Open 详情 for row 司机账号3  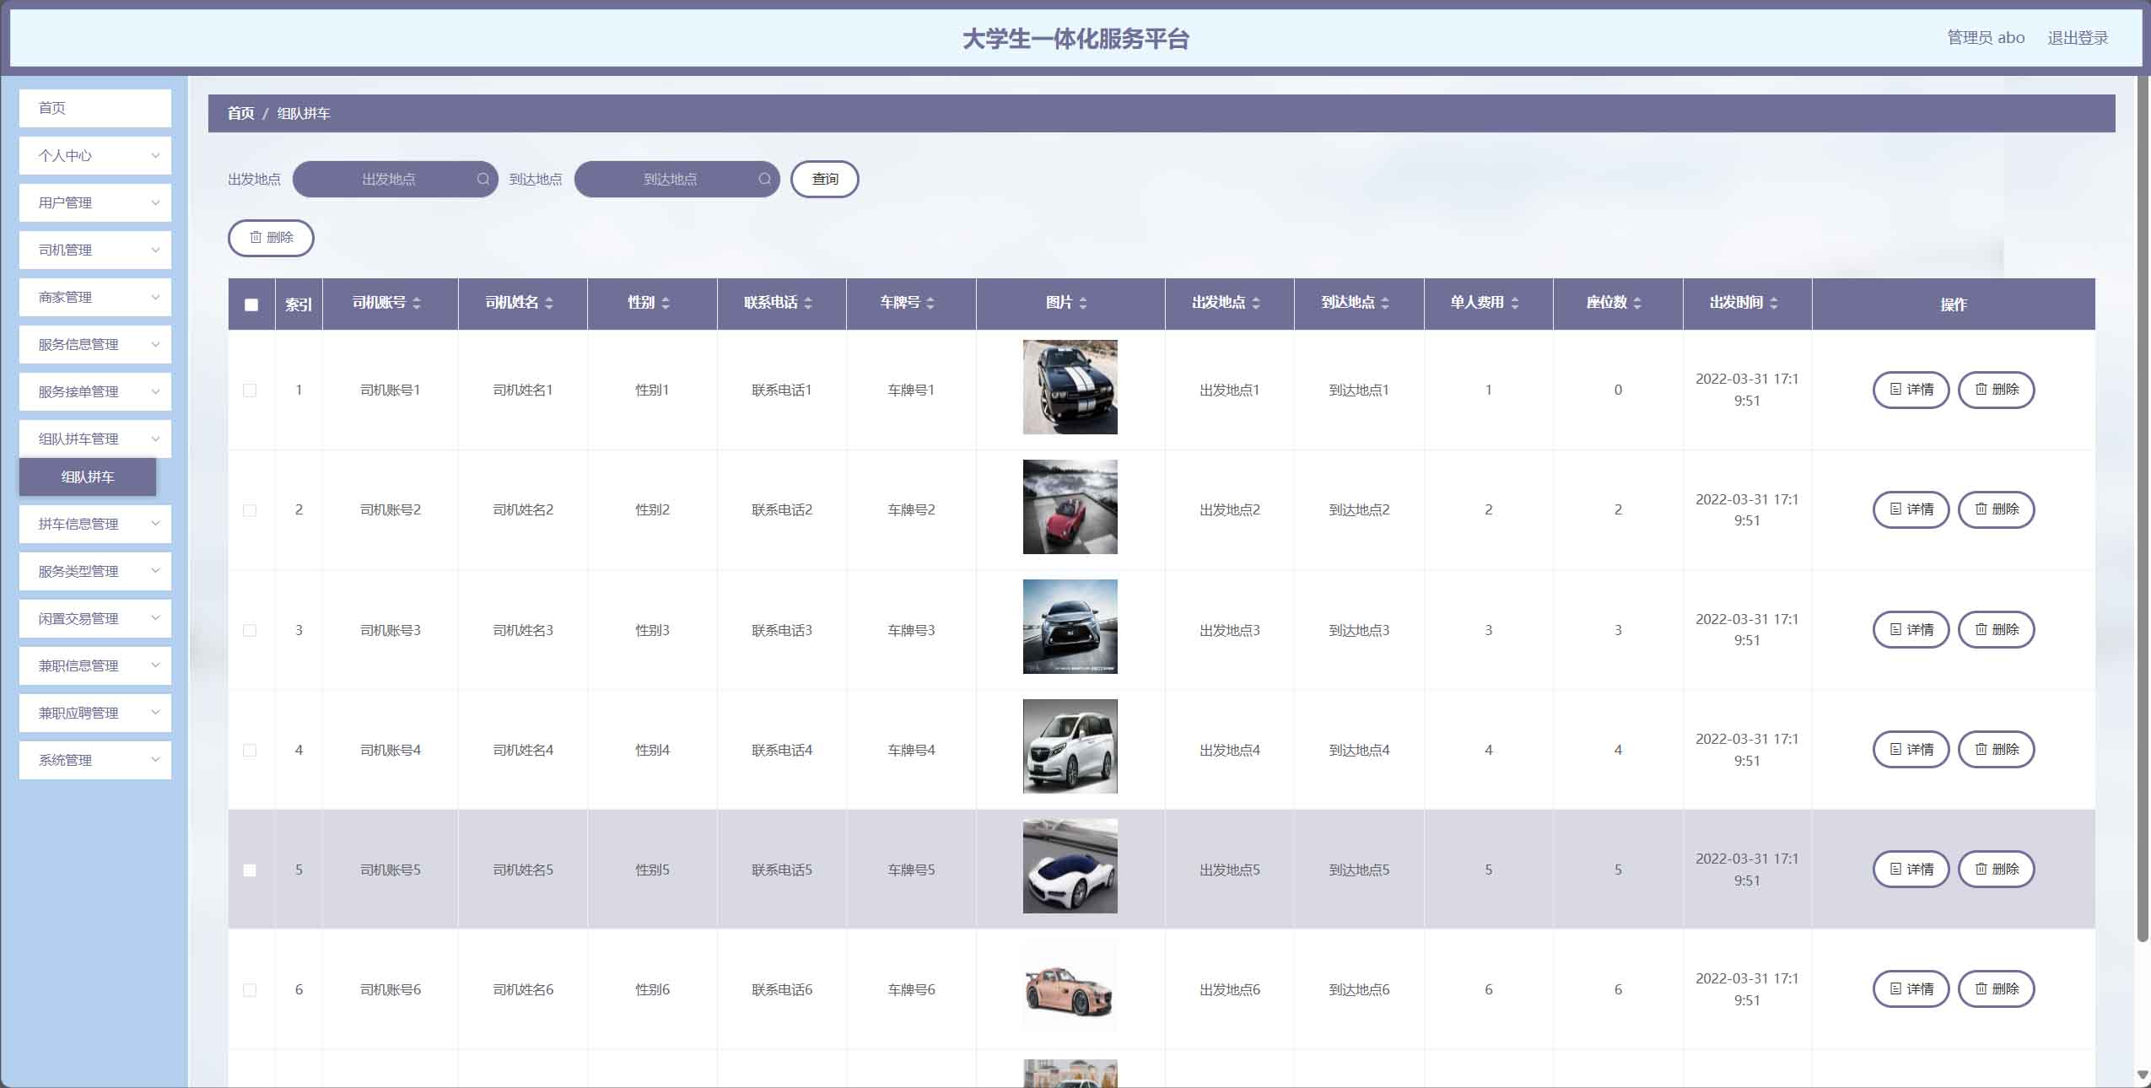pyautogui.click(x=1911, y=630)
